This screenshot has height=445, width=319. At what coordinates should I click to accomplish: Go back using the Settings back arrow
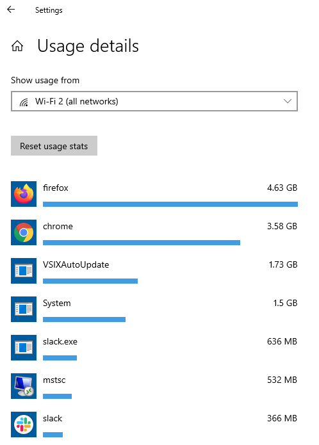click(11, 10)
